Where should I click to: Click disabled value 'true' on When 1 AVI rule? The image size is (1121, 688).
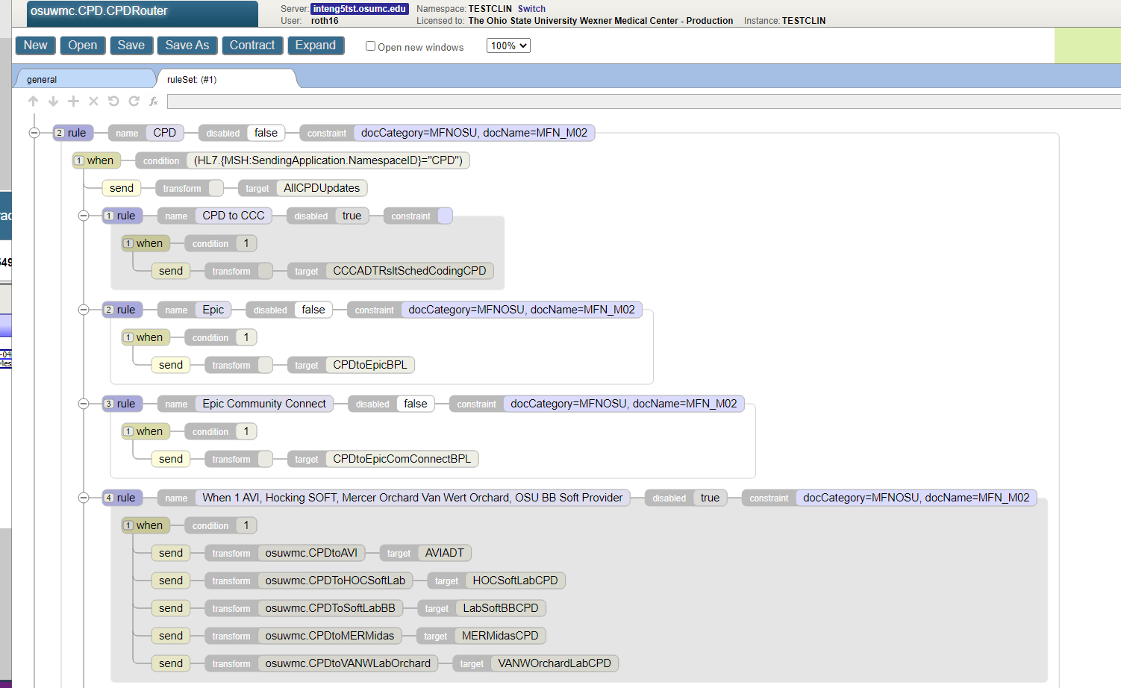(x=710, y=498)
